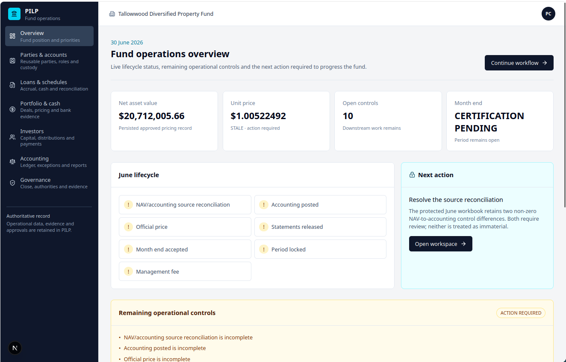Image resolution: width=566 pixels, height=362 pixels.
Task: Click the arrow inside Open workspace
Action: coord(463,244)
